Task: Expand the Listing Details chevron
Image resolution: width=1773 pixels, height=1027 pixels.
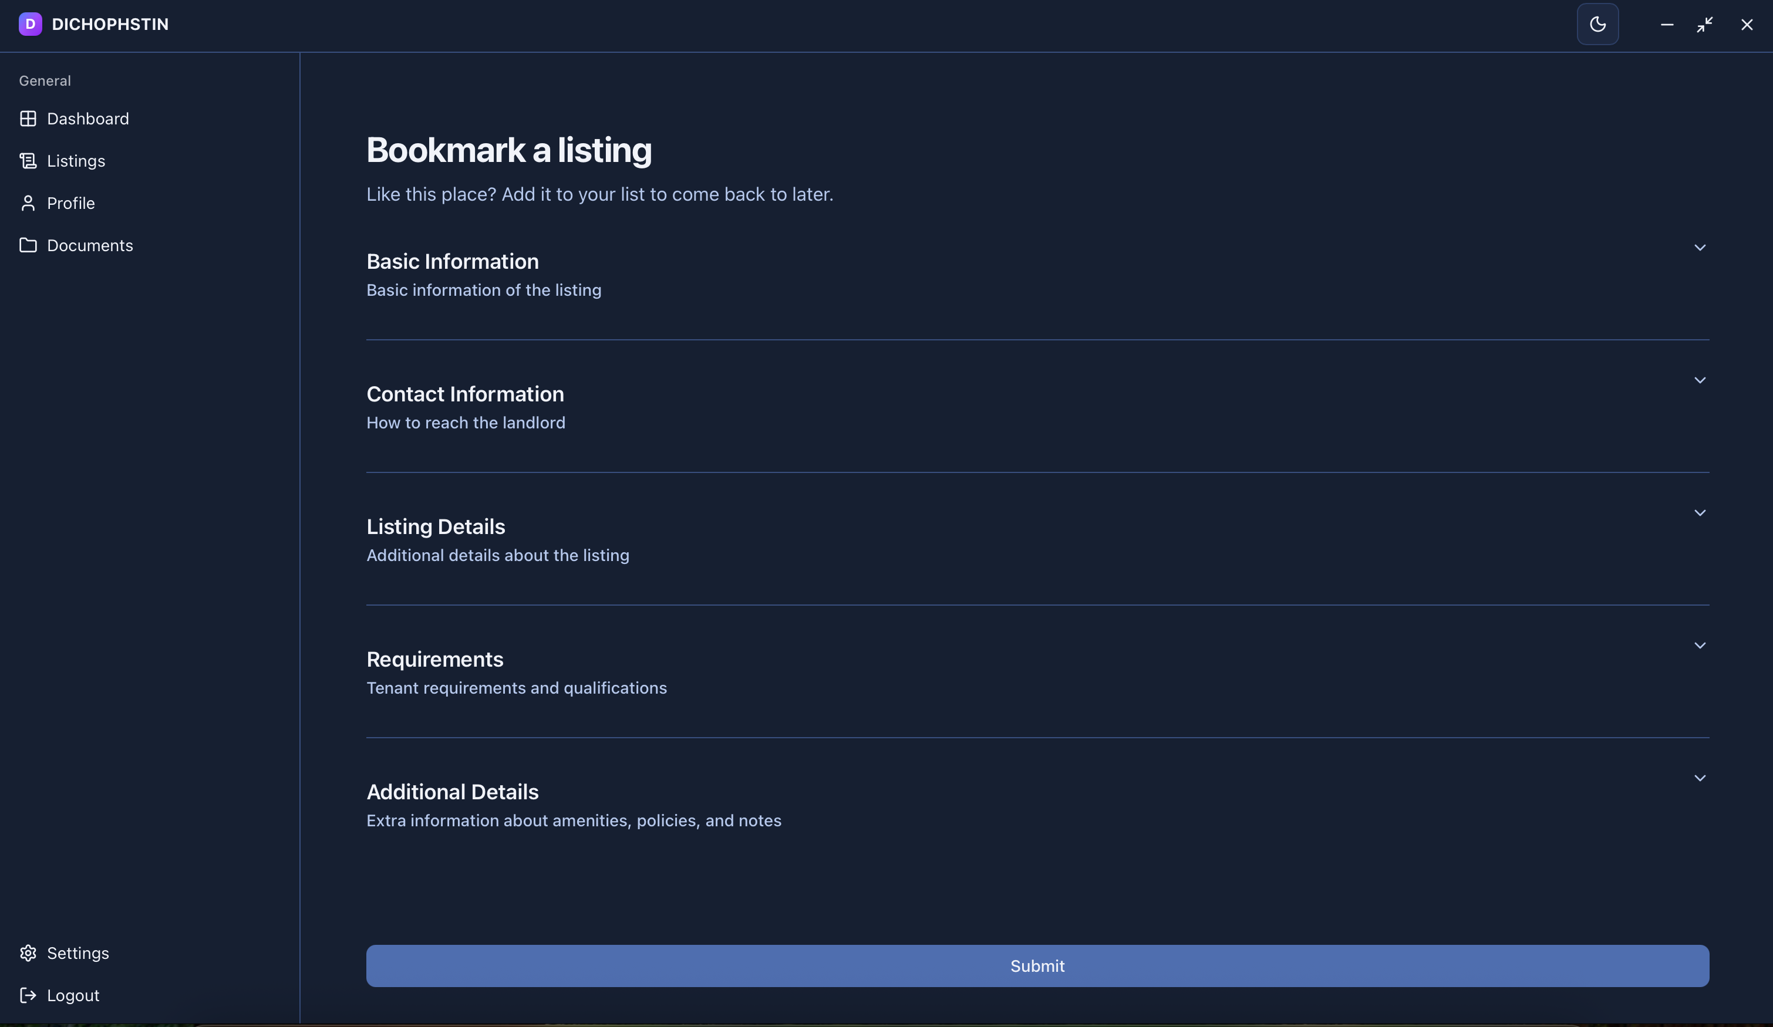Action: pyautogui.click(x=1700, y=513)
